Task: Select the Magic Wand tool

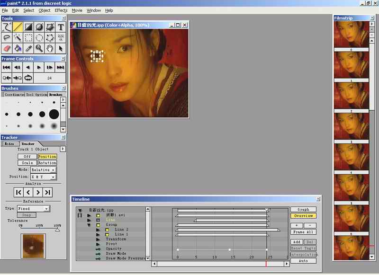Action: [x=18, y=37]
